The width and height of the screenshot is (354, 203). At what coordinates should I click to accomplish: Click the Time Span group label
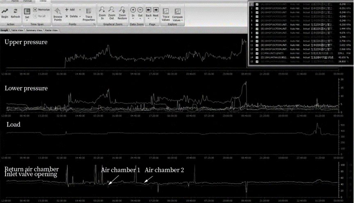click(37, 24)
